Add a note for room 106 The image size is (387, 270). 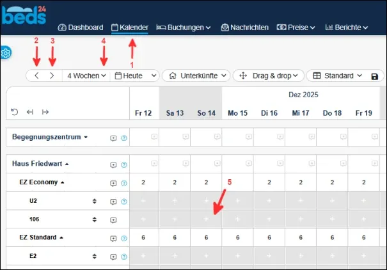pos(113,220)
